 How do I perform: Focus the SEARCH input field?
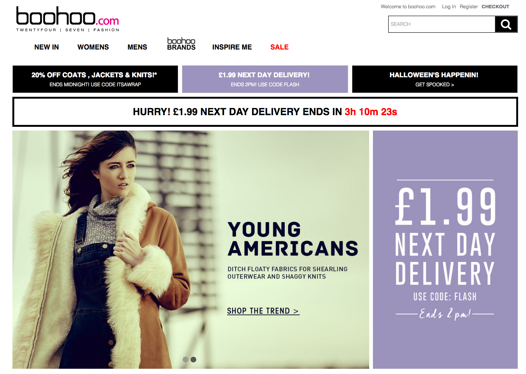coord(442,24)
